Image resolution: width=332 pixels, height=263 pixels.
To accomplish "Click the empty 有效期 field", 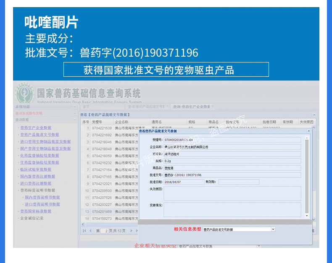I will click(239, 182).
